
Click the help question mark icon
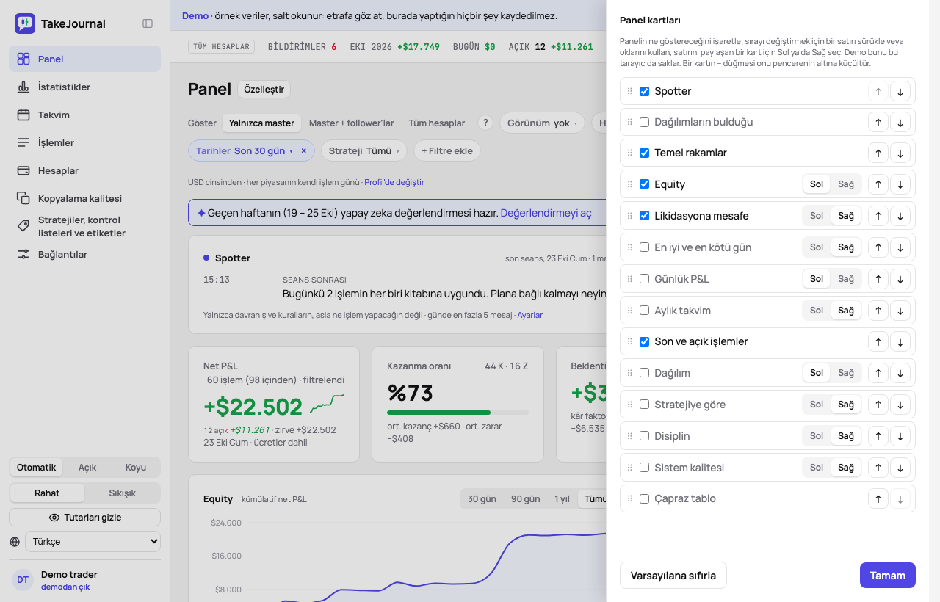pyautogui.click(x=485, y=123)
